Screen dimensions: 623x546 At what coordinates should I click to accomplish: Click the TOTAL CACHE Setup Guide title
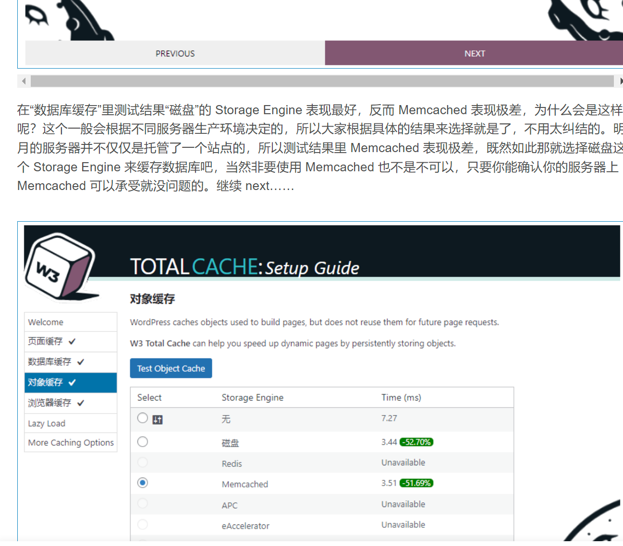244,267
